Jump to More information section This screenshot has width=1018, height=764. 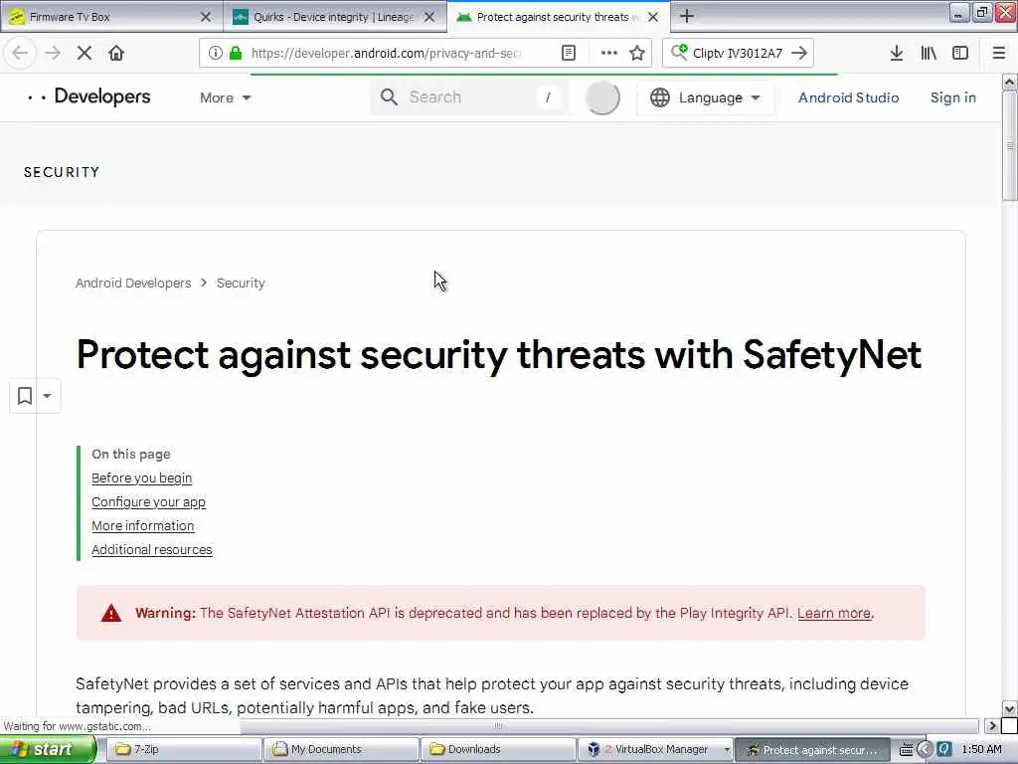pos(143,525)
